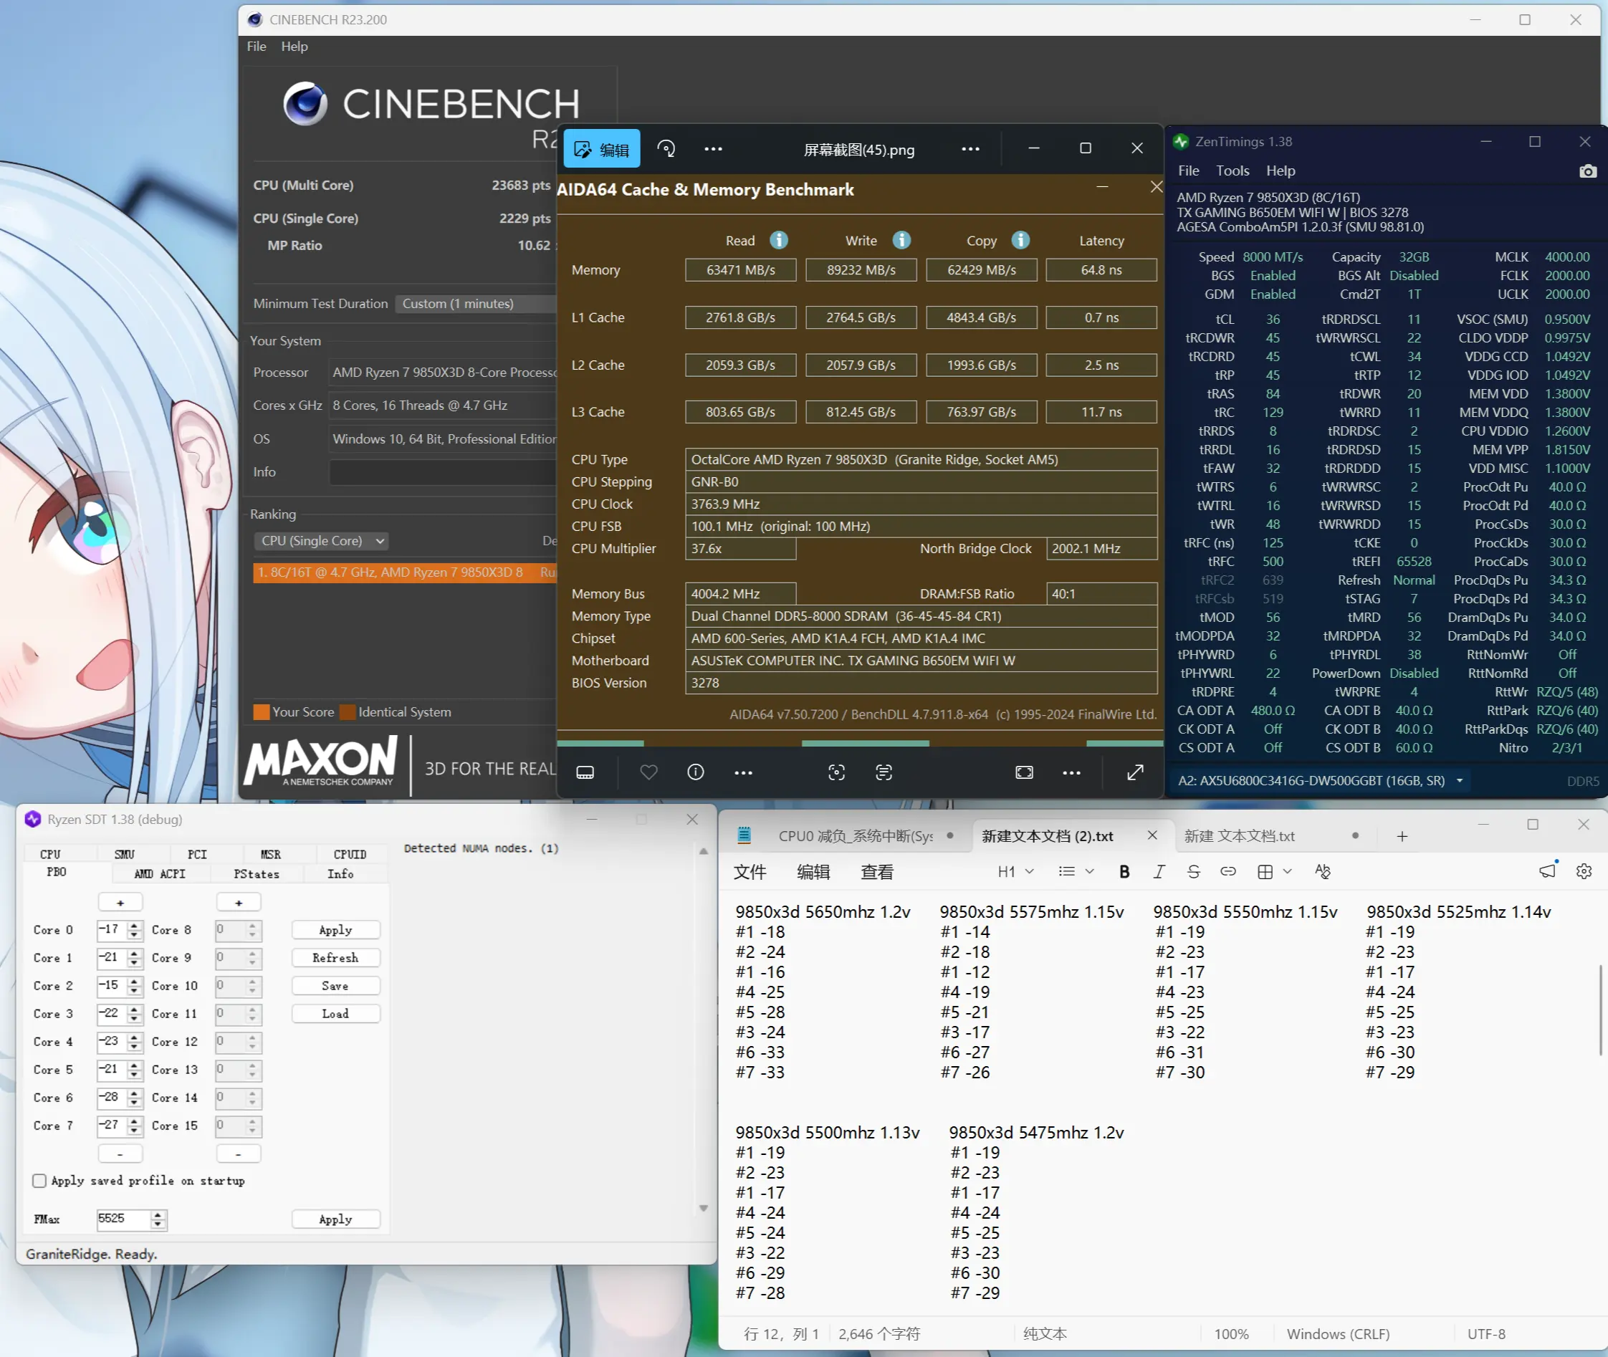Open the Minimum Test Duration dropdown
This screenshot has width=1608, height=1357.
(x=476, y=303)
